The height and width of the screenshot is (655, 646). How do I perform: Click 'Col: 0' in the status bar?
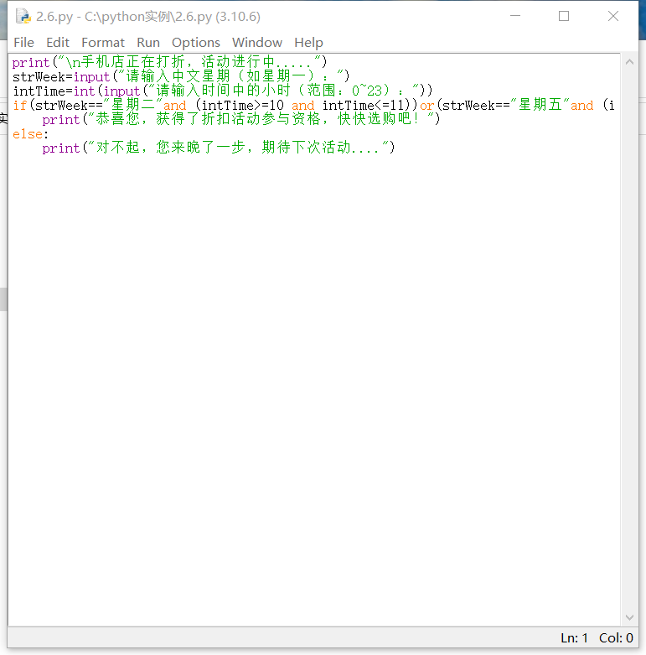point(616,638)
